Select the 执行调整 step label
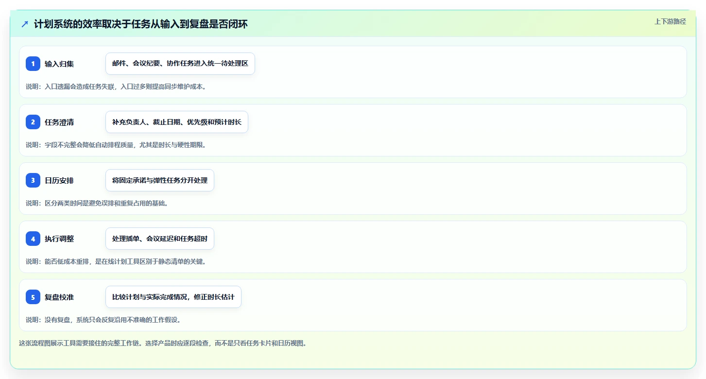This screenshot has height=379, width=706. [59, 239]
